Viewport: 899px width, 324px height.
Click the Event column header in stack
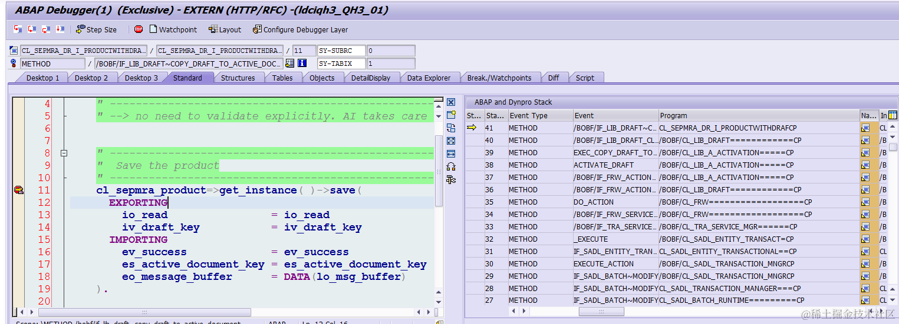pyautogui.click(x=615, y=115)
